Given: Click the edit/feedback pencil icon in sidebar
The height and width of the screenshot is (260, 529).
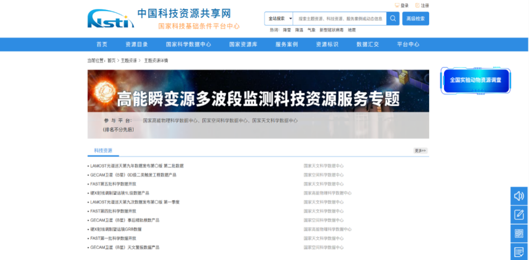Looking at the screenshot, I should 519,214.
